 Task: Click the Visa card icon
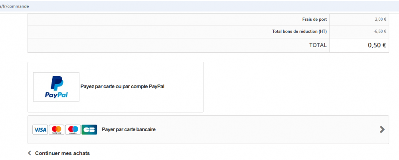[40, 130]
